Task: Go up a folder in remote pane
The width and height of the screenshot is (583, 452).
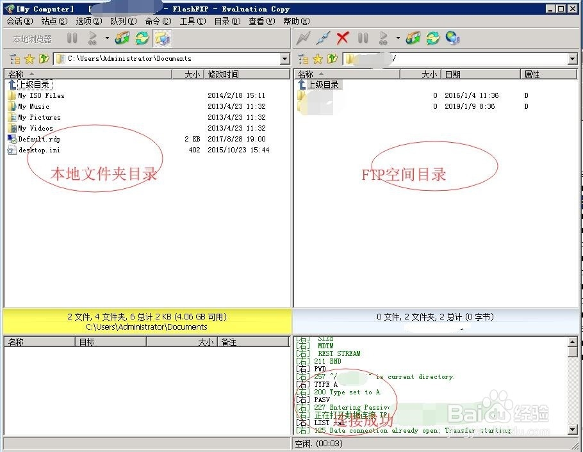Action: pos(332,59)
